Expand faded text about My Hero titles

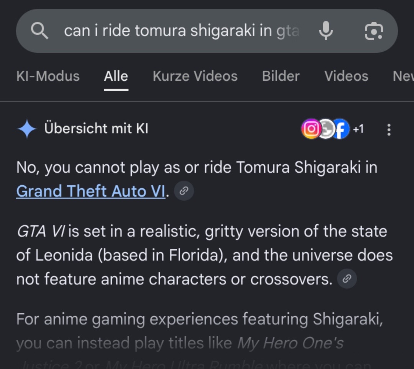click(179, 343)
